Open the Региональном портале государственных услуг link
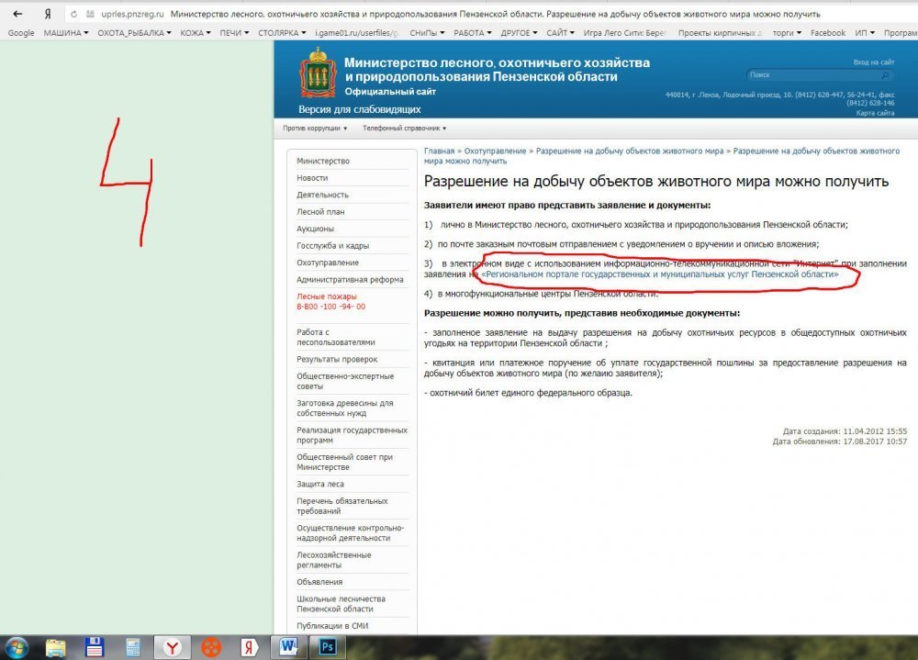The width and height of the screenshot is (918, 660). pyautogui.click(x=659, y=274)
